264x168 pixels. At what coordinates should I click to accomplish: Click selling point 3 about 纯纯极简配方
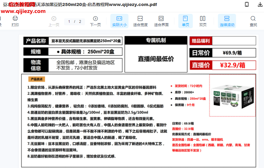click(x=95, y=106)
